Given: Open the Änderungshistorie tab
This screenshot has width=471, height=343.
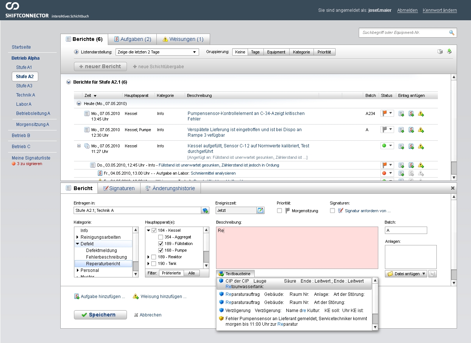Looking at the screenshot, I should 171,188.
